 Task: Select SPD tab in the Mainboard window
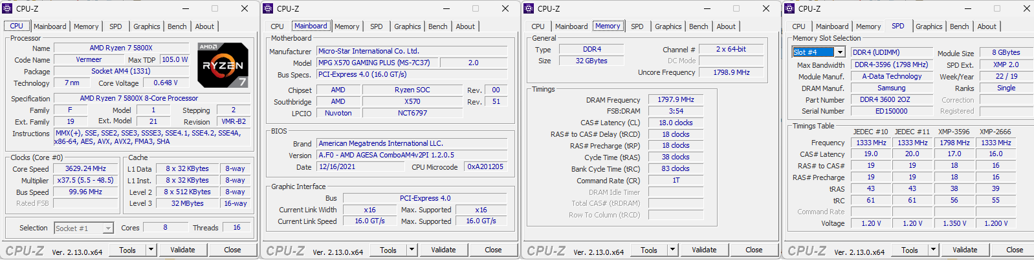pos(377,26)
